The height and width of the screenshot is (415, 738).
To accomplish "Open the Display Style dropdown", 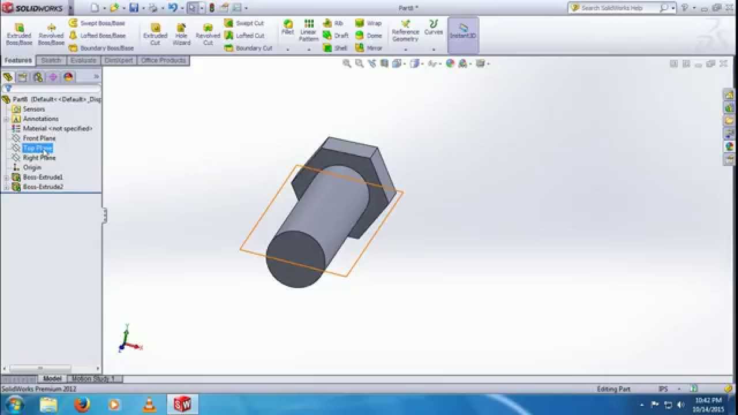I will (416, 63).
